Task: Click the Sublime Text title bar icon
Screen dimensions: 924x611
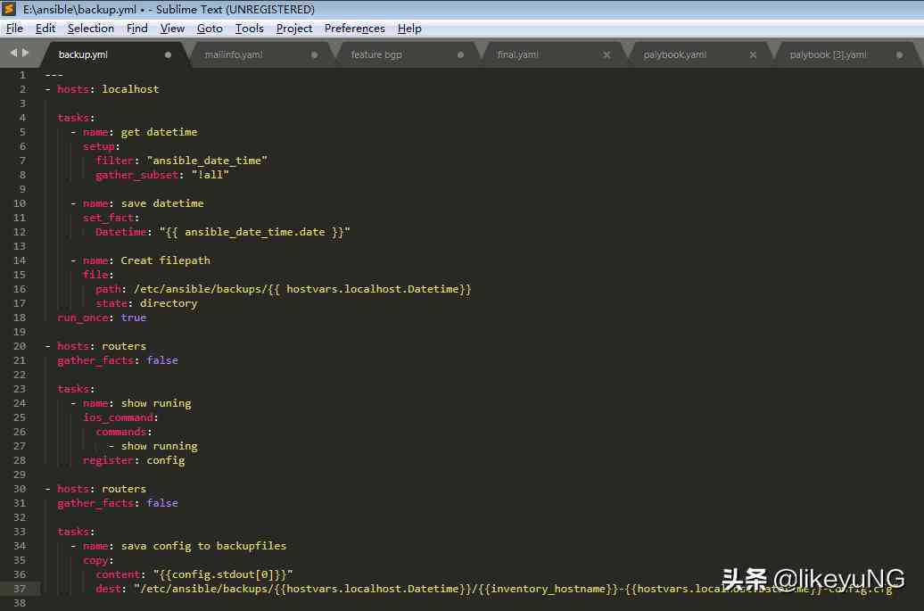Action: (x=9, y=9)
